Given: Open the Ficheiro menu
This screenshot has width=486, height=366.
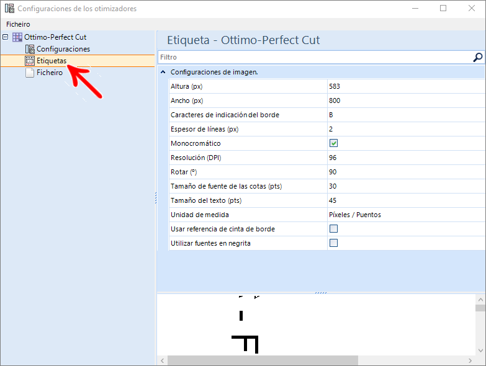Looking at the screenshot, I should pos(18,24).
